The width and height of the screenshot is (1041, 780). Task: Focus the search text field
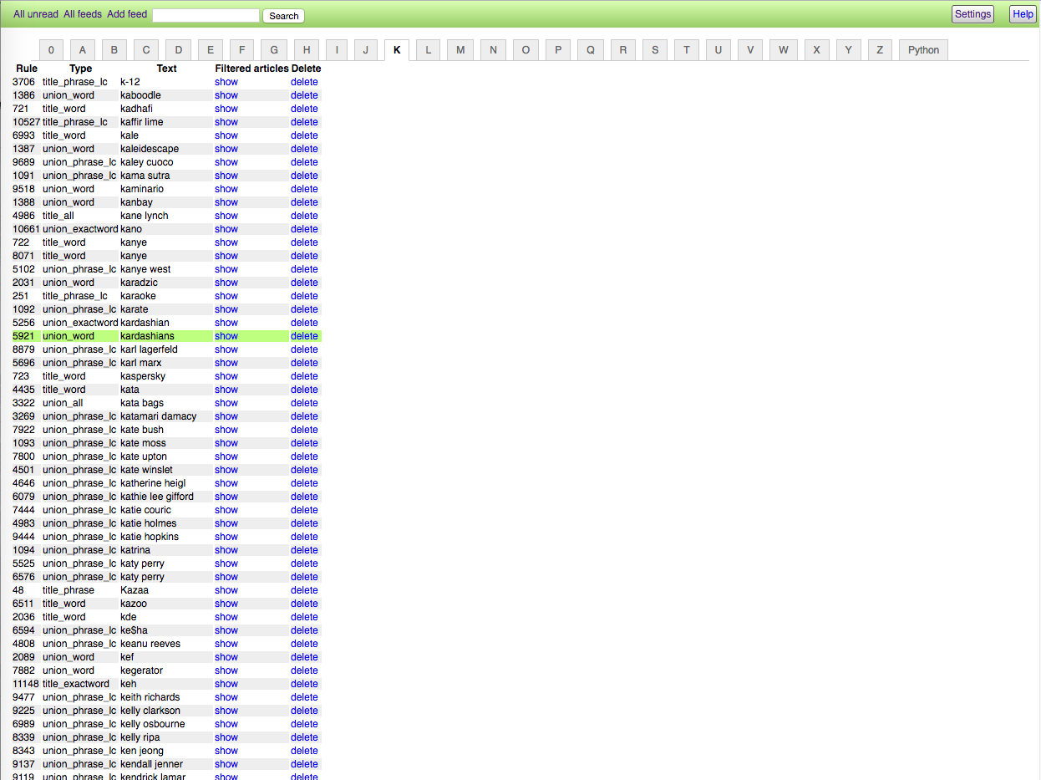[x=206, y=15]
